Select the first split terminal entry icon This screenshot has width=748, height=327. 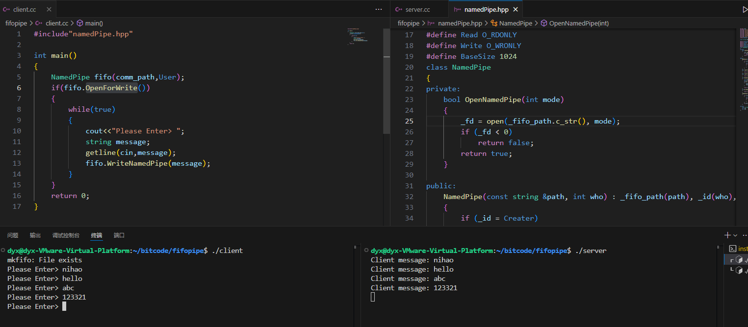pyautogui.click(x=739, y=260)
